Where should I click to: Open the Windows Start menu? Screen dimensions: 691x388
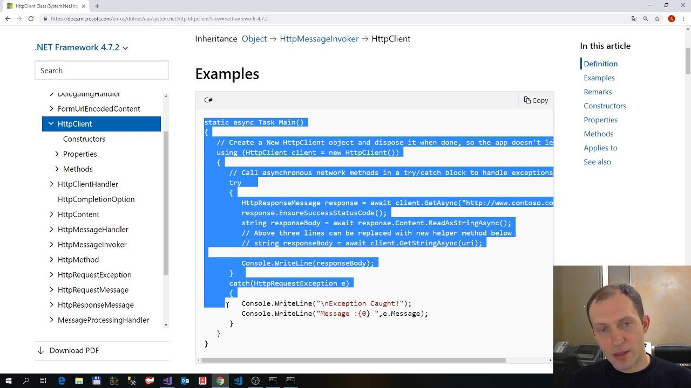(x=9, y=381)
